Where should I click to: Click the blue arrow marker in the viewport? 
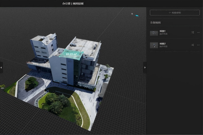click(x=137, y=16)
